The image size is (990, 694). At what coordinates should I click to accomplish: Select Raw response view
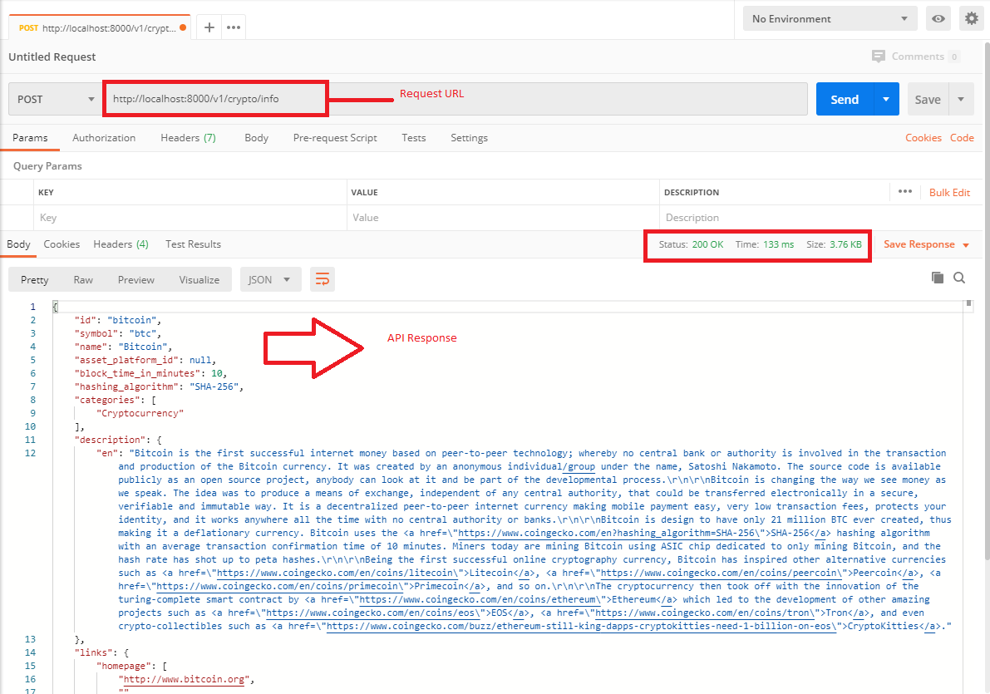click(83, 280)
